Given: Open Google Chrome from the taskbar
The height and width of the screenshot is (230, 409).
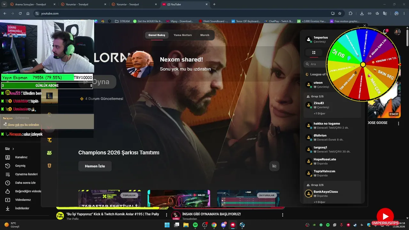Looking at the screenshot, I should point(214,225).
